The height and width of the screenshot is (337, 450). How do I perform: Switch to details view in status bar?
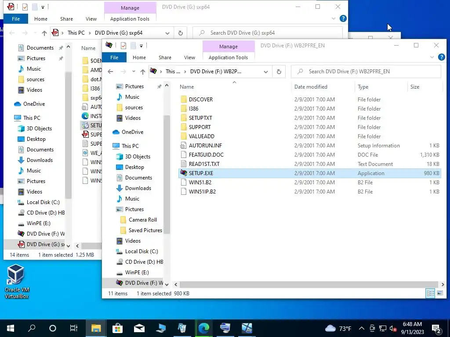coord(431,293)
